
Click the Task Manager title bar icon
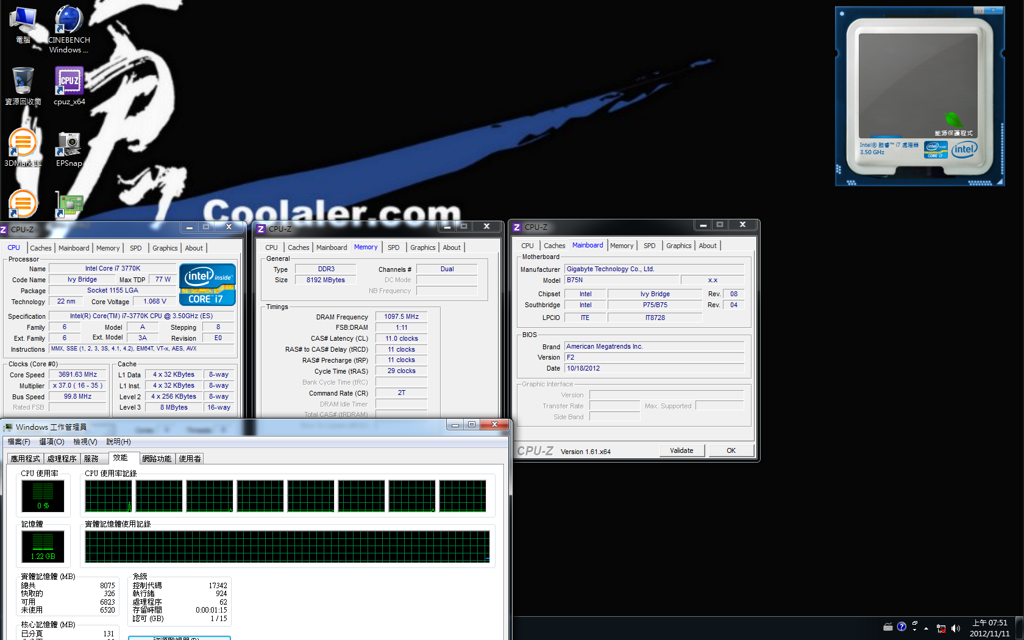pyautogui.click(x=8, y=427)
